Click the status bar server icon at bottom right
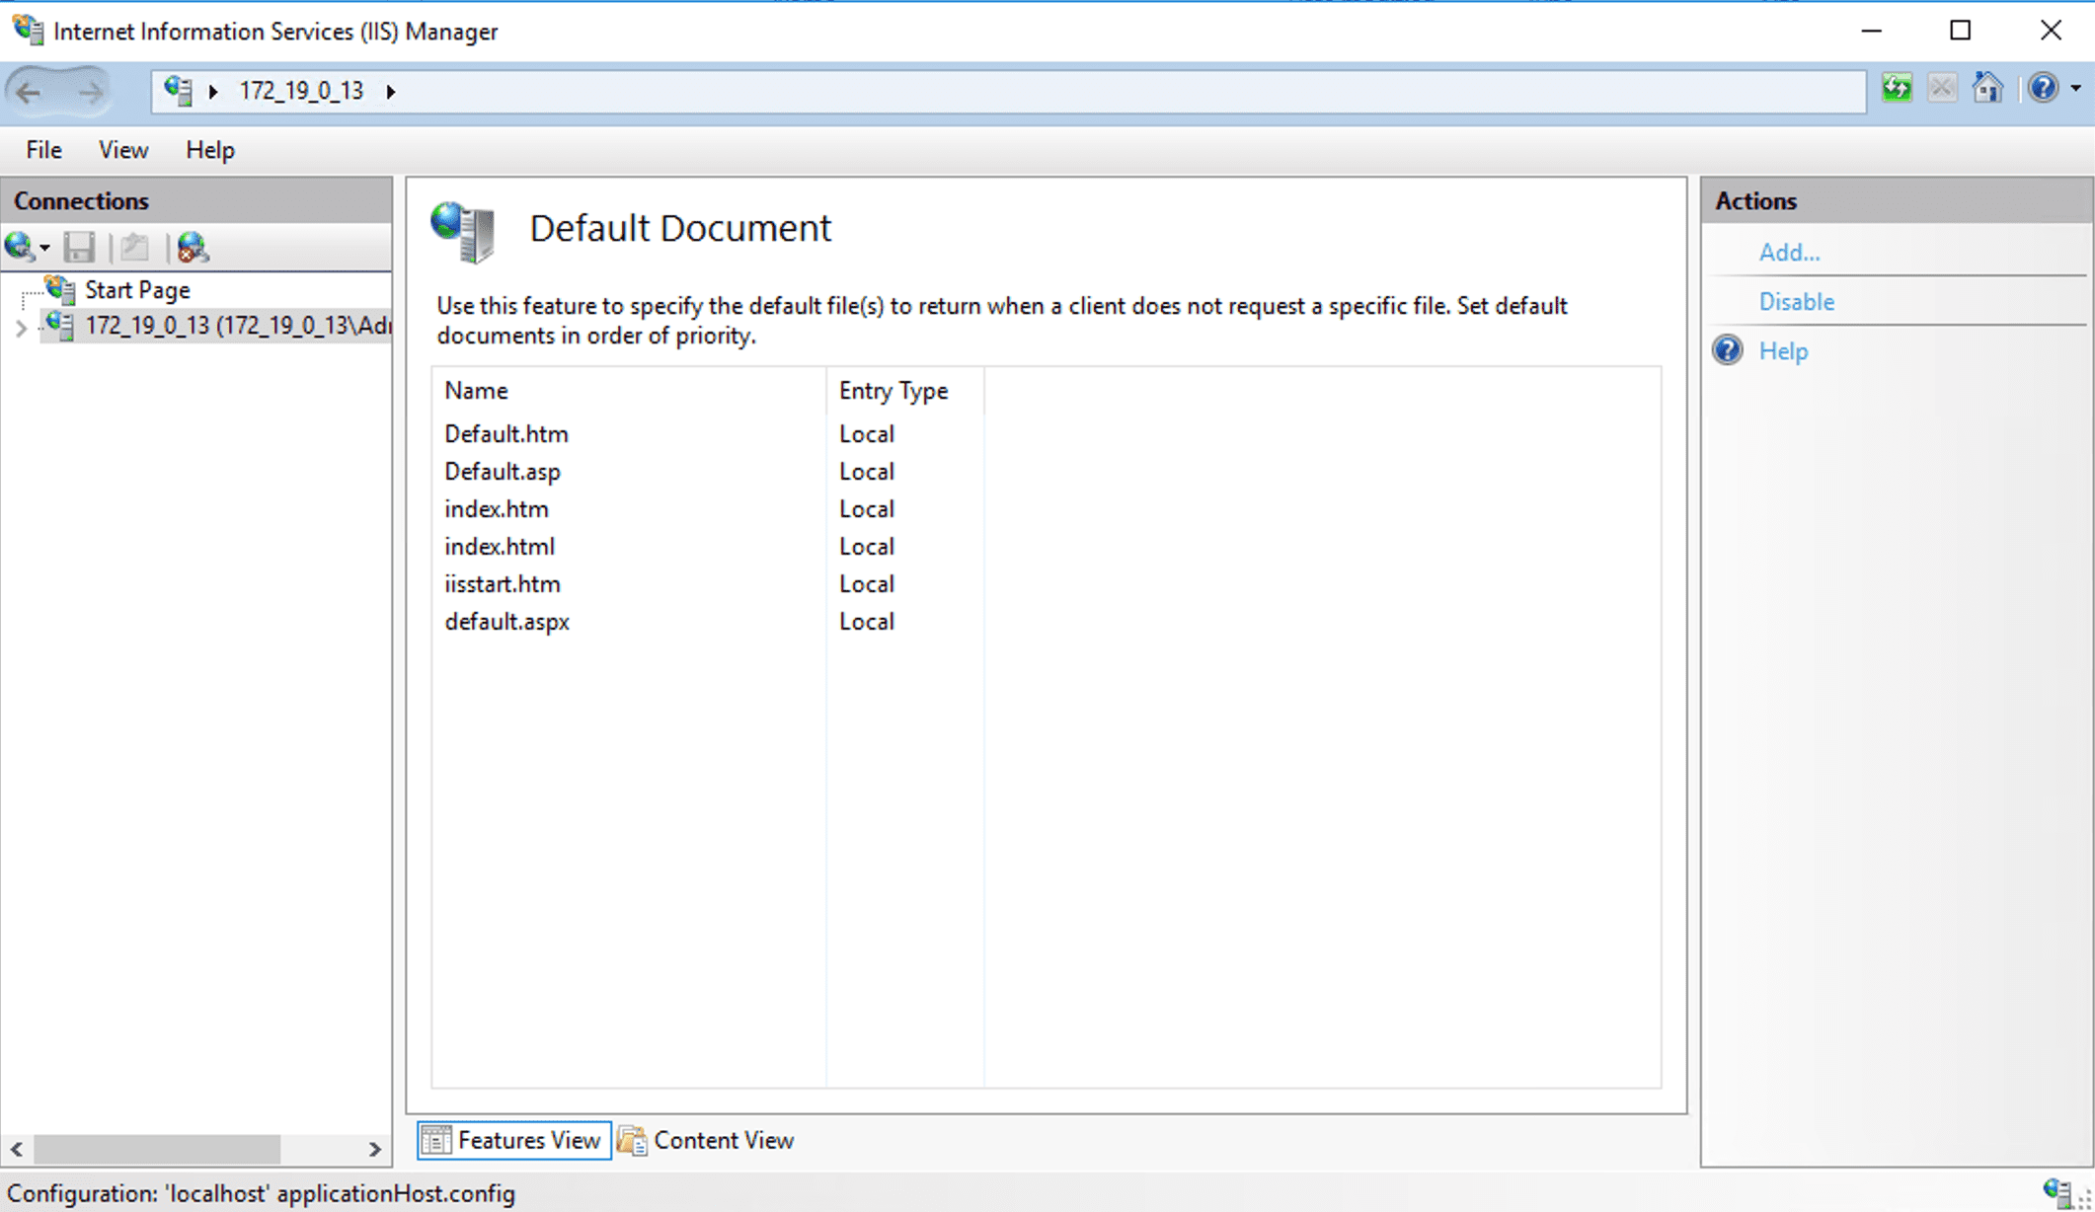Image resolution: width=2095 pixels, height=1212 pixels. click(2057, 1192)
